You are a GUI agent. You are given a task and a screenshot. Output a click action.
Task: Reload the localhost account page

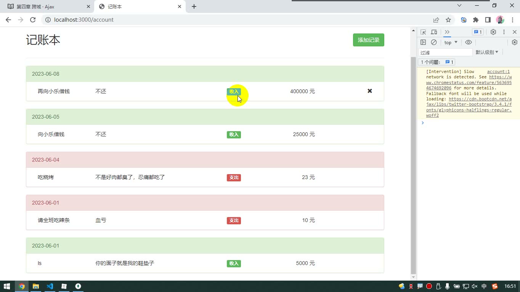coord(33,20)
